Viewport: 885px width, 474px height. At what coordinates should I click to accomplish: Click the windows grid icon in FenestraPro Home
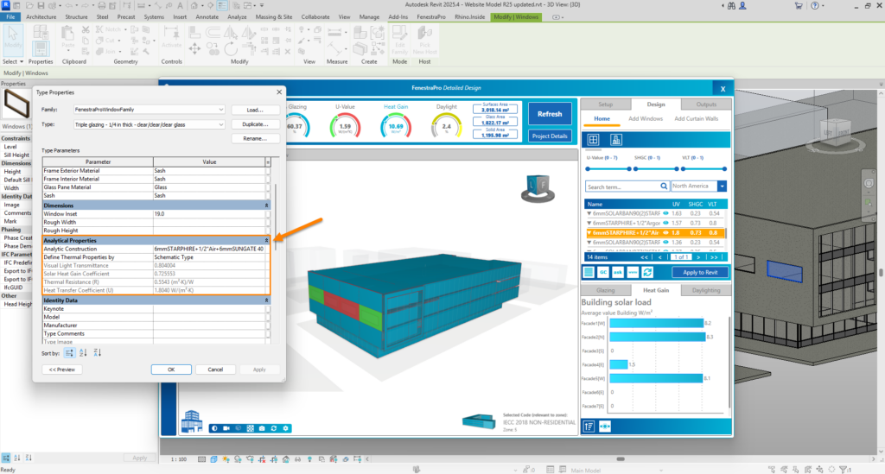point(593,139)
